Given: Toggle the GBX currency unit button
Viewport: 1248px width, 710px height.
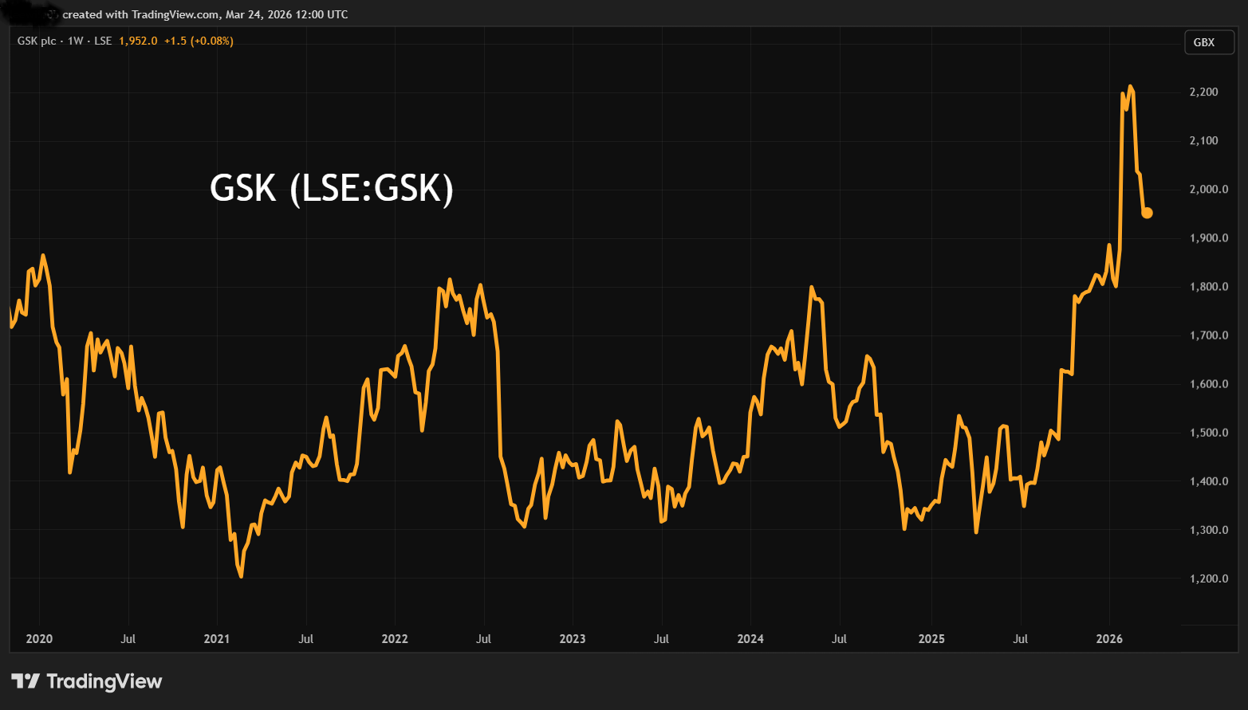Looking at the screenshot, I should (1208, 41).
